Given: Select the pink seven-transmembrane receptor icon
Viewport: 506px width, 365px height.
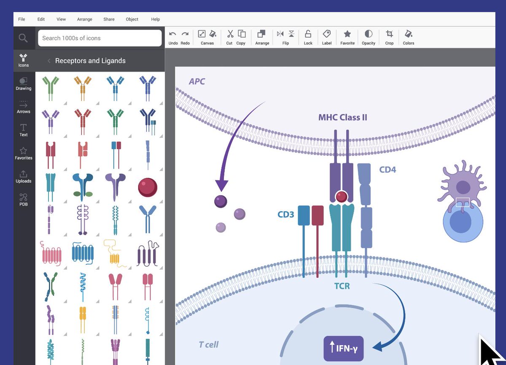Looking at the screenshot, I should tap(51, 254).
